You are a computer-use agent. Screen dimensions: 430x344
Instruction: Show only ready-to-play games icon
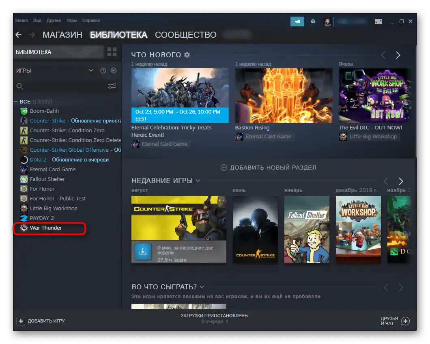pyautogui.click(x=114, y=71)
